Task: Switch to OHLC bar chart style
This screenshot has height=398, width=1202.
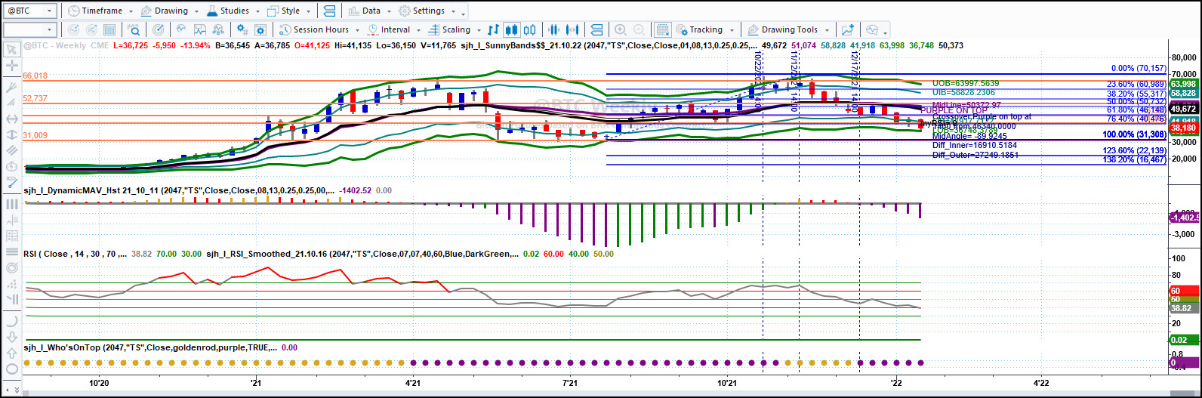Action: click(x=493, y=30)
